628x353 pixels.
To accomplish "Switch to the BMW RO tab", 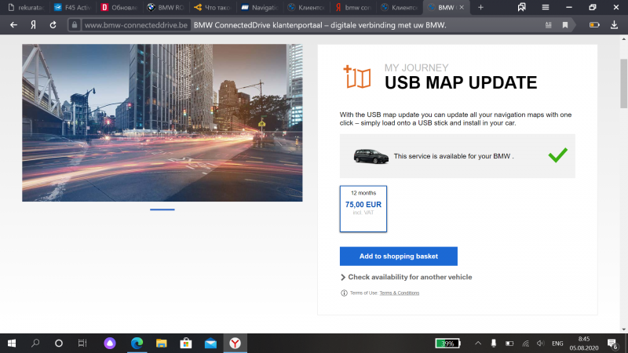I will pyautogui.click(x=166, y=7).
